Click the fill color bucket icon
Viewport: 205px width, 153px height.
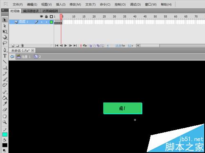pos(5,140)
